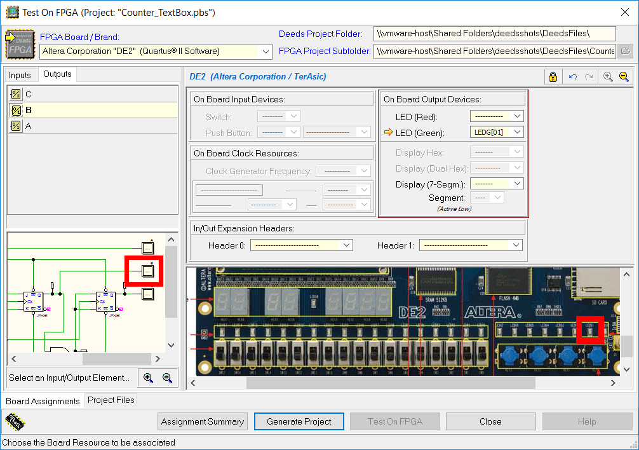Viewport: 639px width, 450px height.
Task: Click the DE2 logo on the board image
Action: (412, 313)
